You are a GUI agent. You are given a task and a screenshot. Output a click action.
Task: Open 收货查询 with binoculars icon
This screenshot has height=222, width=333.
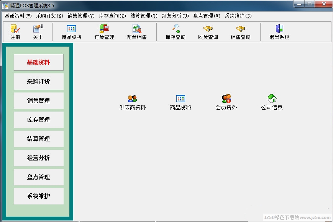[208, 32]
